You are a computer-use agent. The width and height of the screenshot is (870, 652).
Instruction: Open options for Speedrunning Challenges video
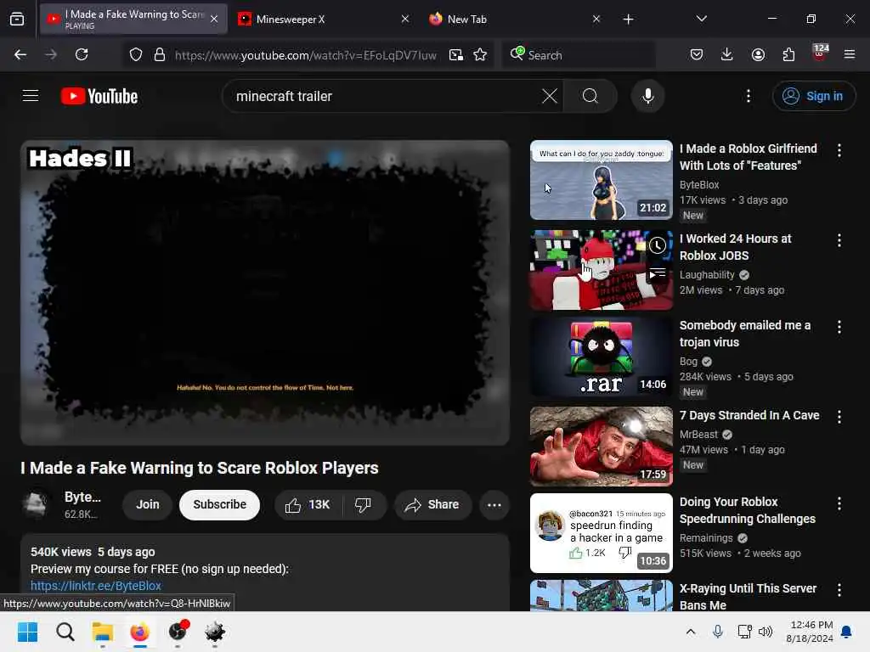click(839, 503)
